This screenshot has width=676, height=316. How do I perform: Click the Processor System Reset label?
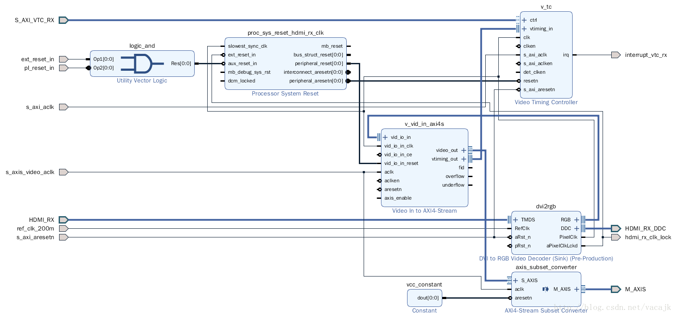[285, 94]
